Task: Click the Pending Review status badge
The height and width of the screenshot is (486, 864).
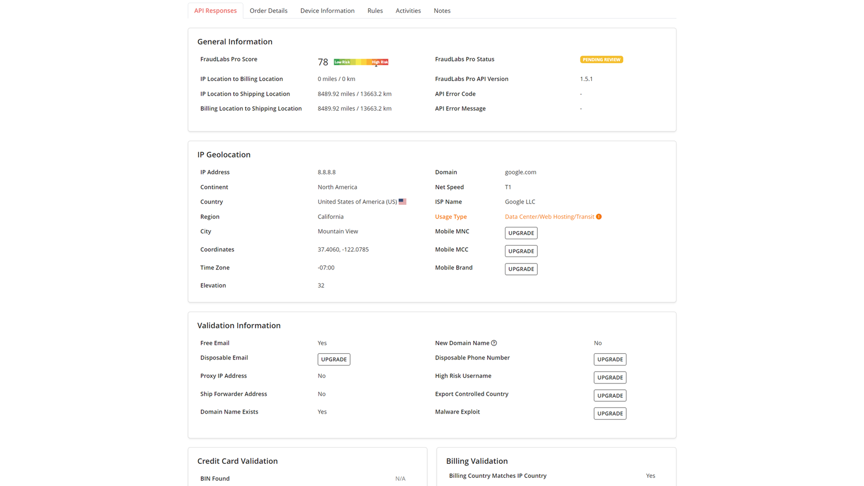Action: coord(601,59)
